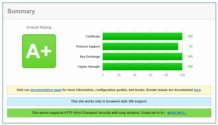Image resolution: width=218 pixels, height=125 pixels.
Task: Open the MORE INFO link
Action: coord(177,113)
